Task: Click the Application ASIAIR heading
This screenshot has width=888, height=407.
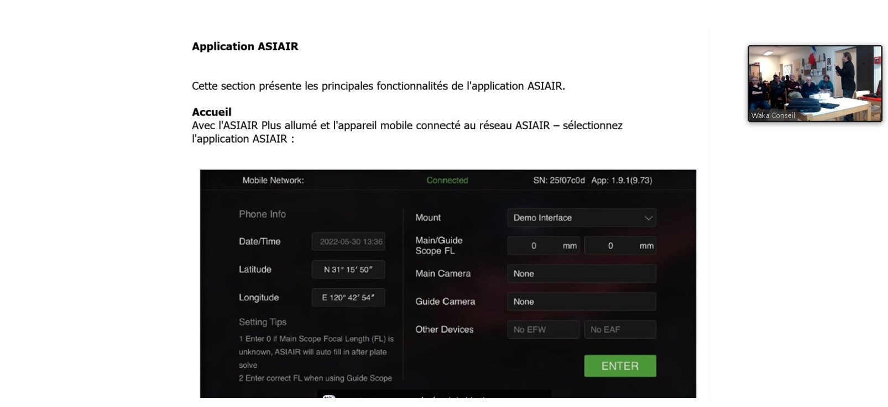Action: tap(245, 46)
